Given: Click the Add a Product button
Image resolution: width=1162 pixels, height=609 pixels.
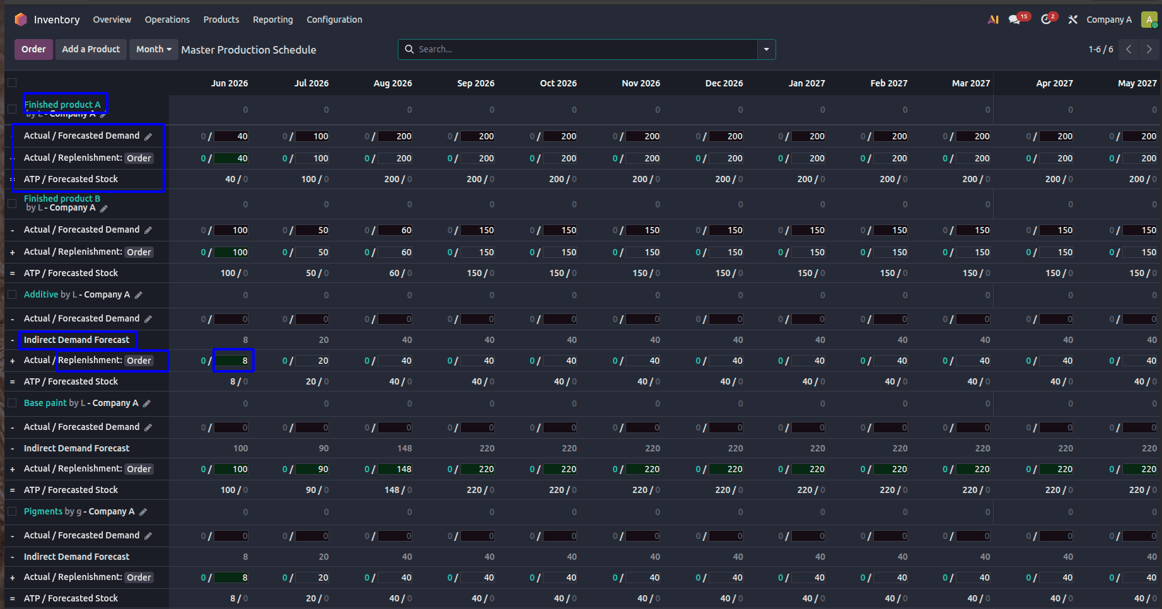Looking at the screenshot, I should click(x=91, y=49).
